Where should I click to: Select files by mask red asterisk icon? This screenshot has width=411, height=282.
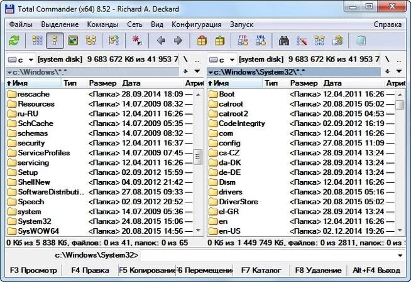click(137, 41)
